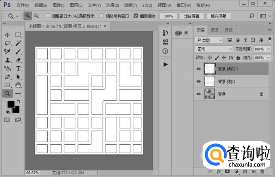This screenshot has height=177, width=275.
Task: Open the Actions panel play icon
Action: [166, 64]
